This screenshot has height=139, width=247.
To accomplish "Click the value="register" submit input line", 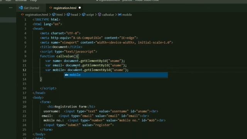I will pyautogui.click(x=79, y=125).
